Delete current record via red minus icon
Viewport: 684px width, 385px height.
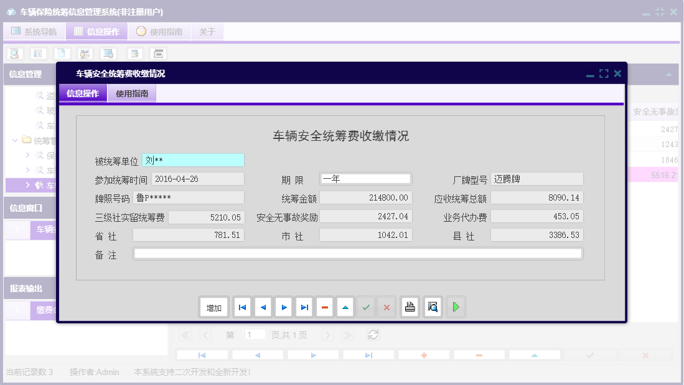pos(324,307)
